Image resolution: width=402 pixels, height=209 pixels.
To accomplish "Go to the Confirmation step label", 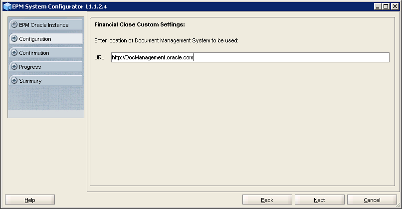I will coord(34,53).
